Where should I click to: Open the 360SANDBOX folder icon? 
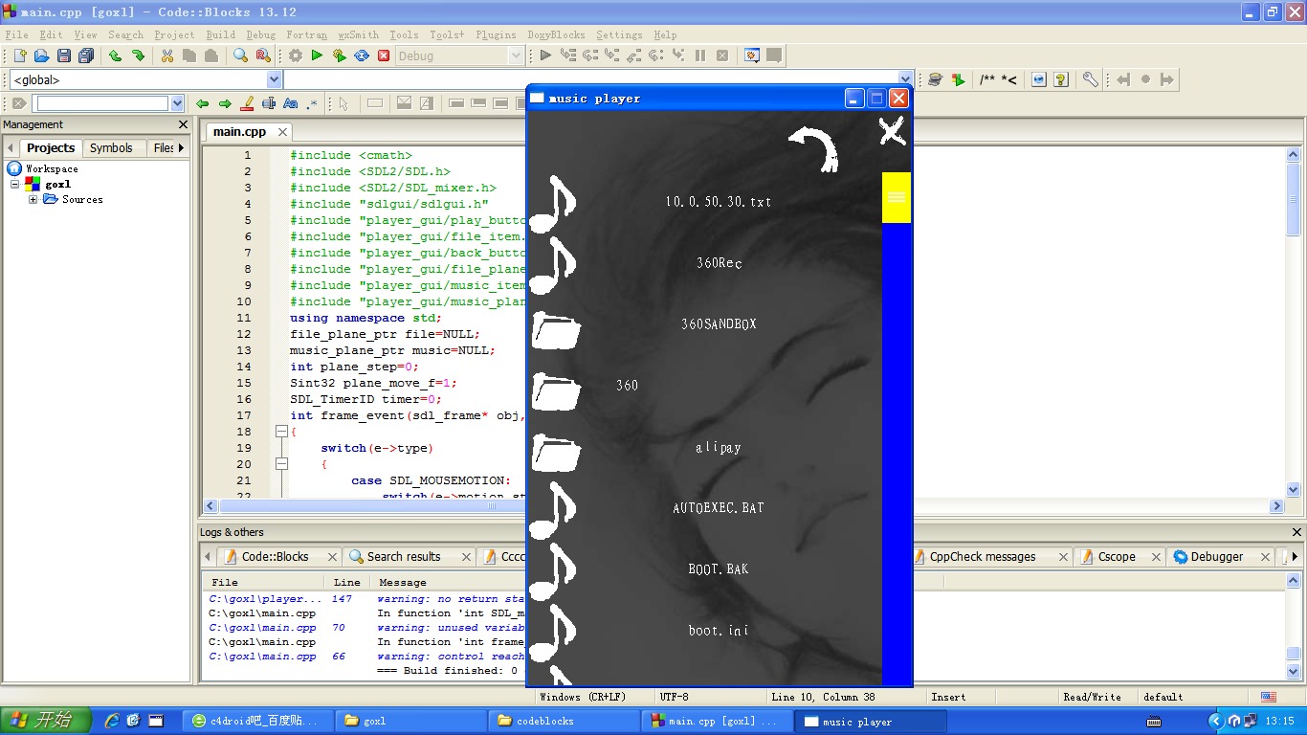(x=556, y=330)
